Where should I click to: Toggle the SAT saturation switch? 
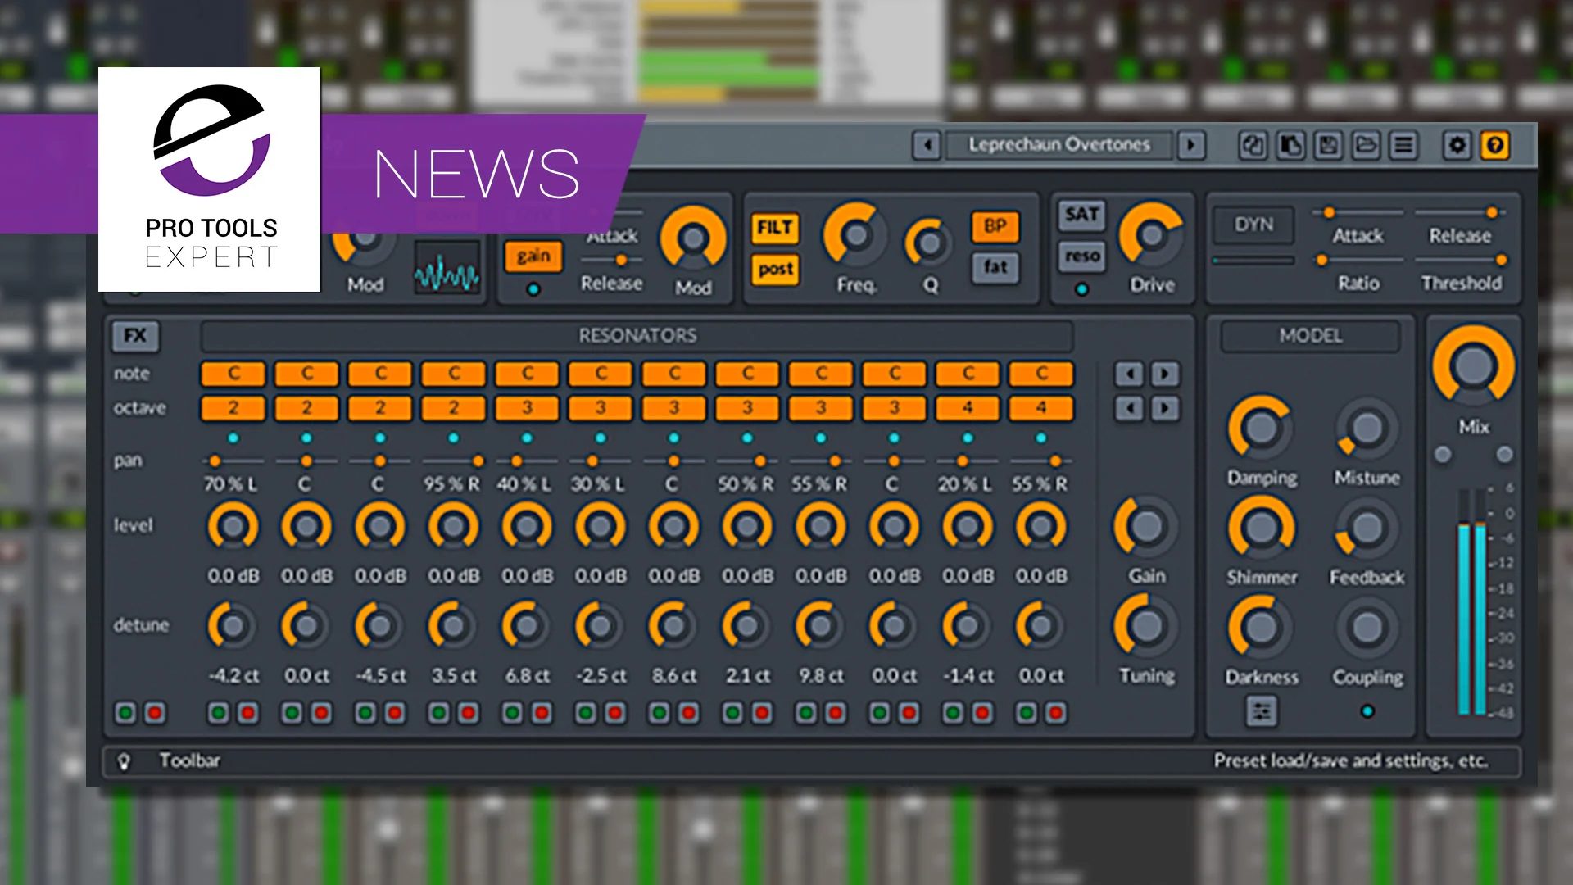(1081, 215)
